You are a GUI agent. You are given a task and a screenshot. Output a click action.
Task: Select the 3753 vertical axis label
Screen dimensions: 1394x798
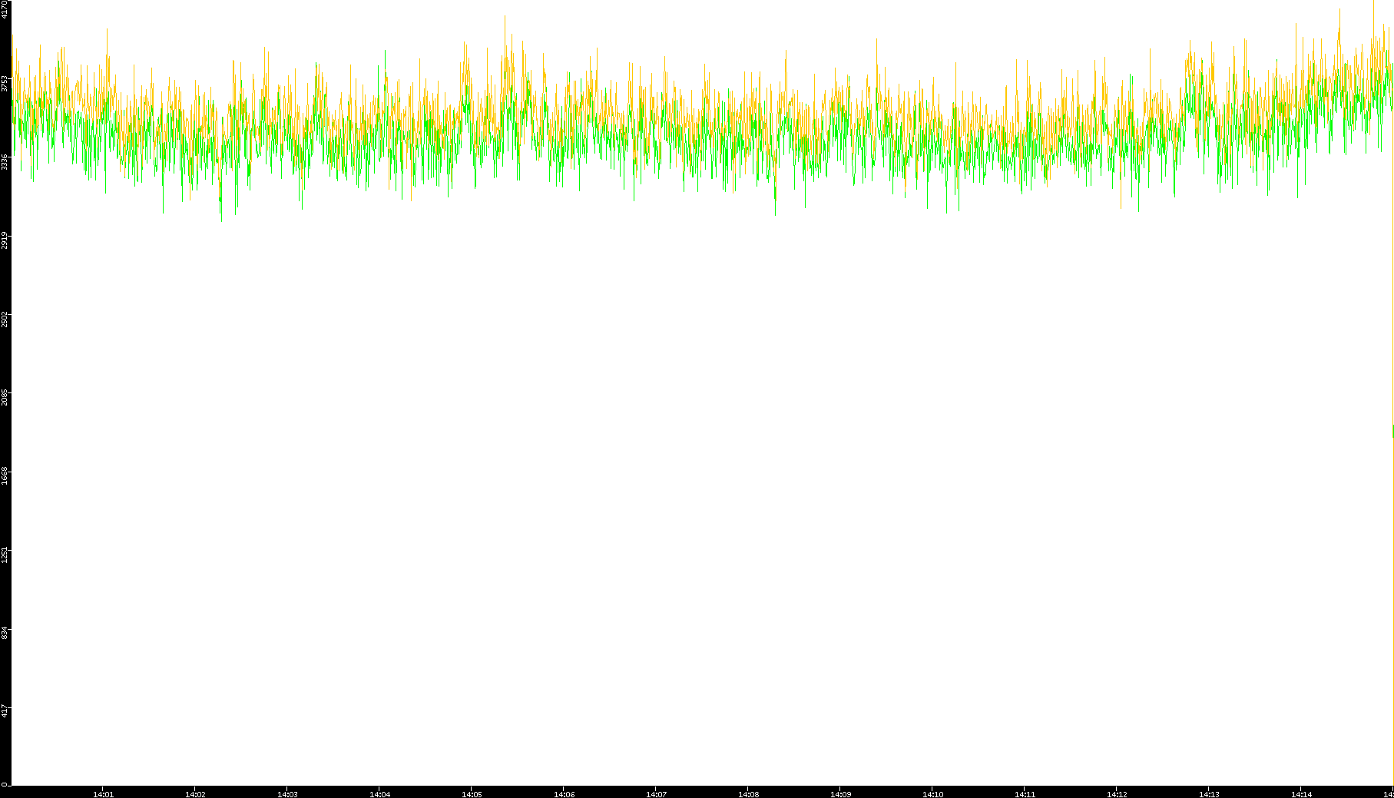(5, 83)
